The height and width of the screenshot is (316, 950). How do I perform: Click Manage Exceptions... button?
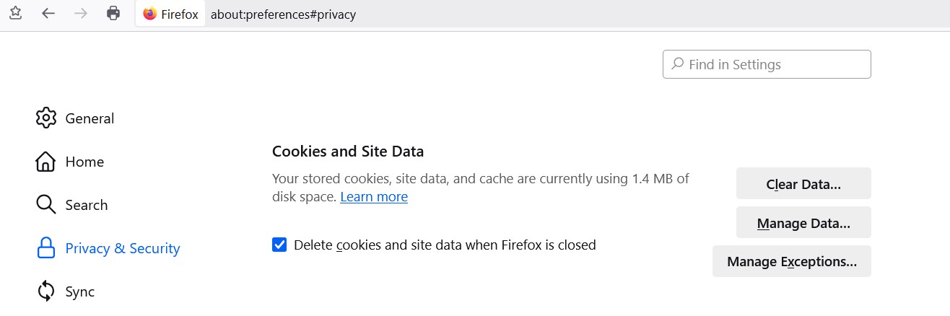(792, 262)
